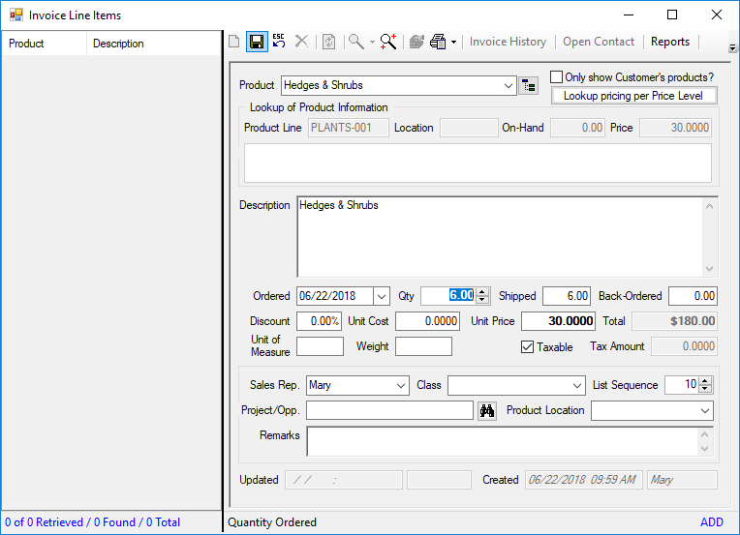Open Invoice History

pos(508,42)
